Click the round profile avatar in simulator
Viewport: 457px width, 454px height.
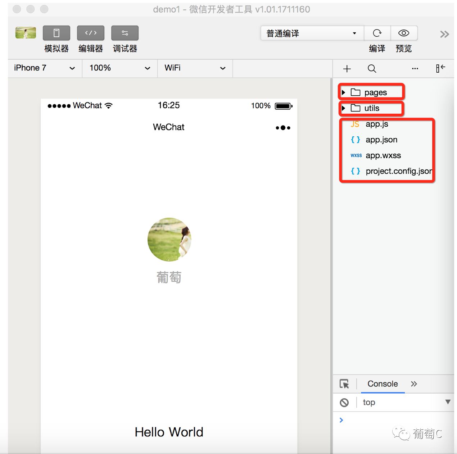point(169,239)
